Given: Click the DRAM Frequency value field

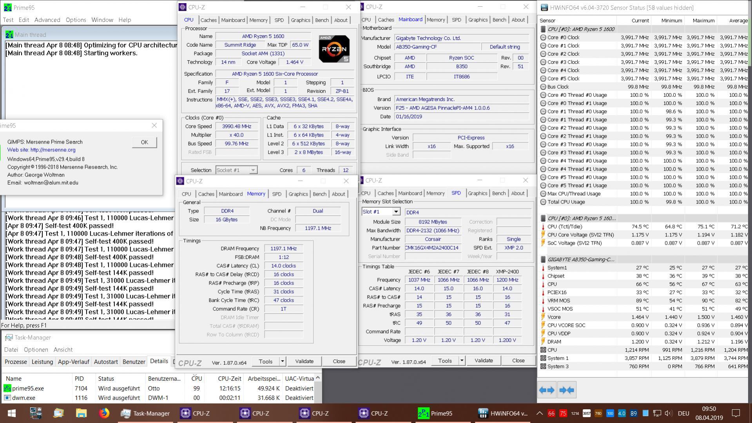Looking at the screenshot, I should [x=283, y=249].
